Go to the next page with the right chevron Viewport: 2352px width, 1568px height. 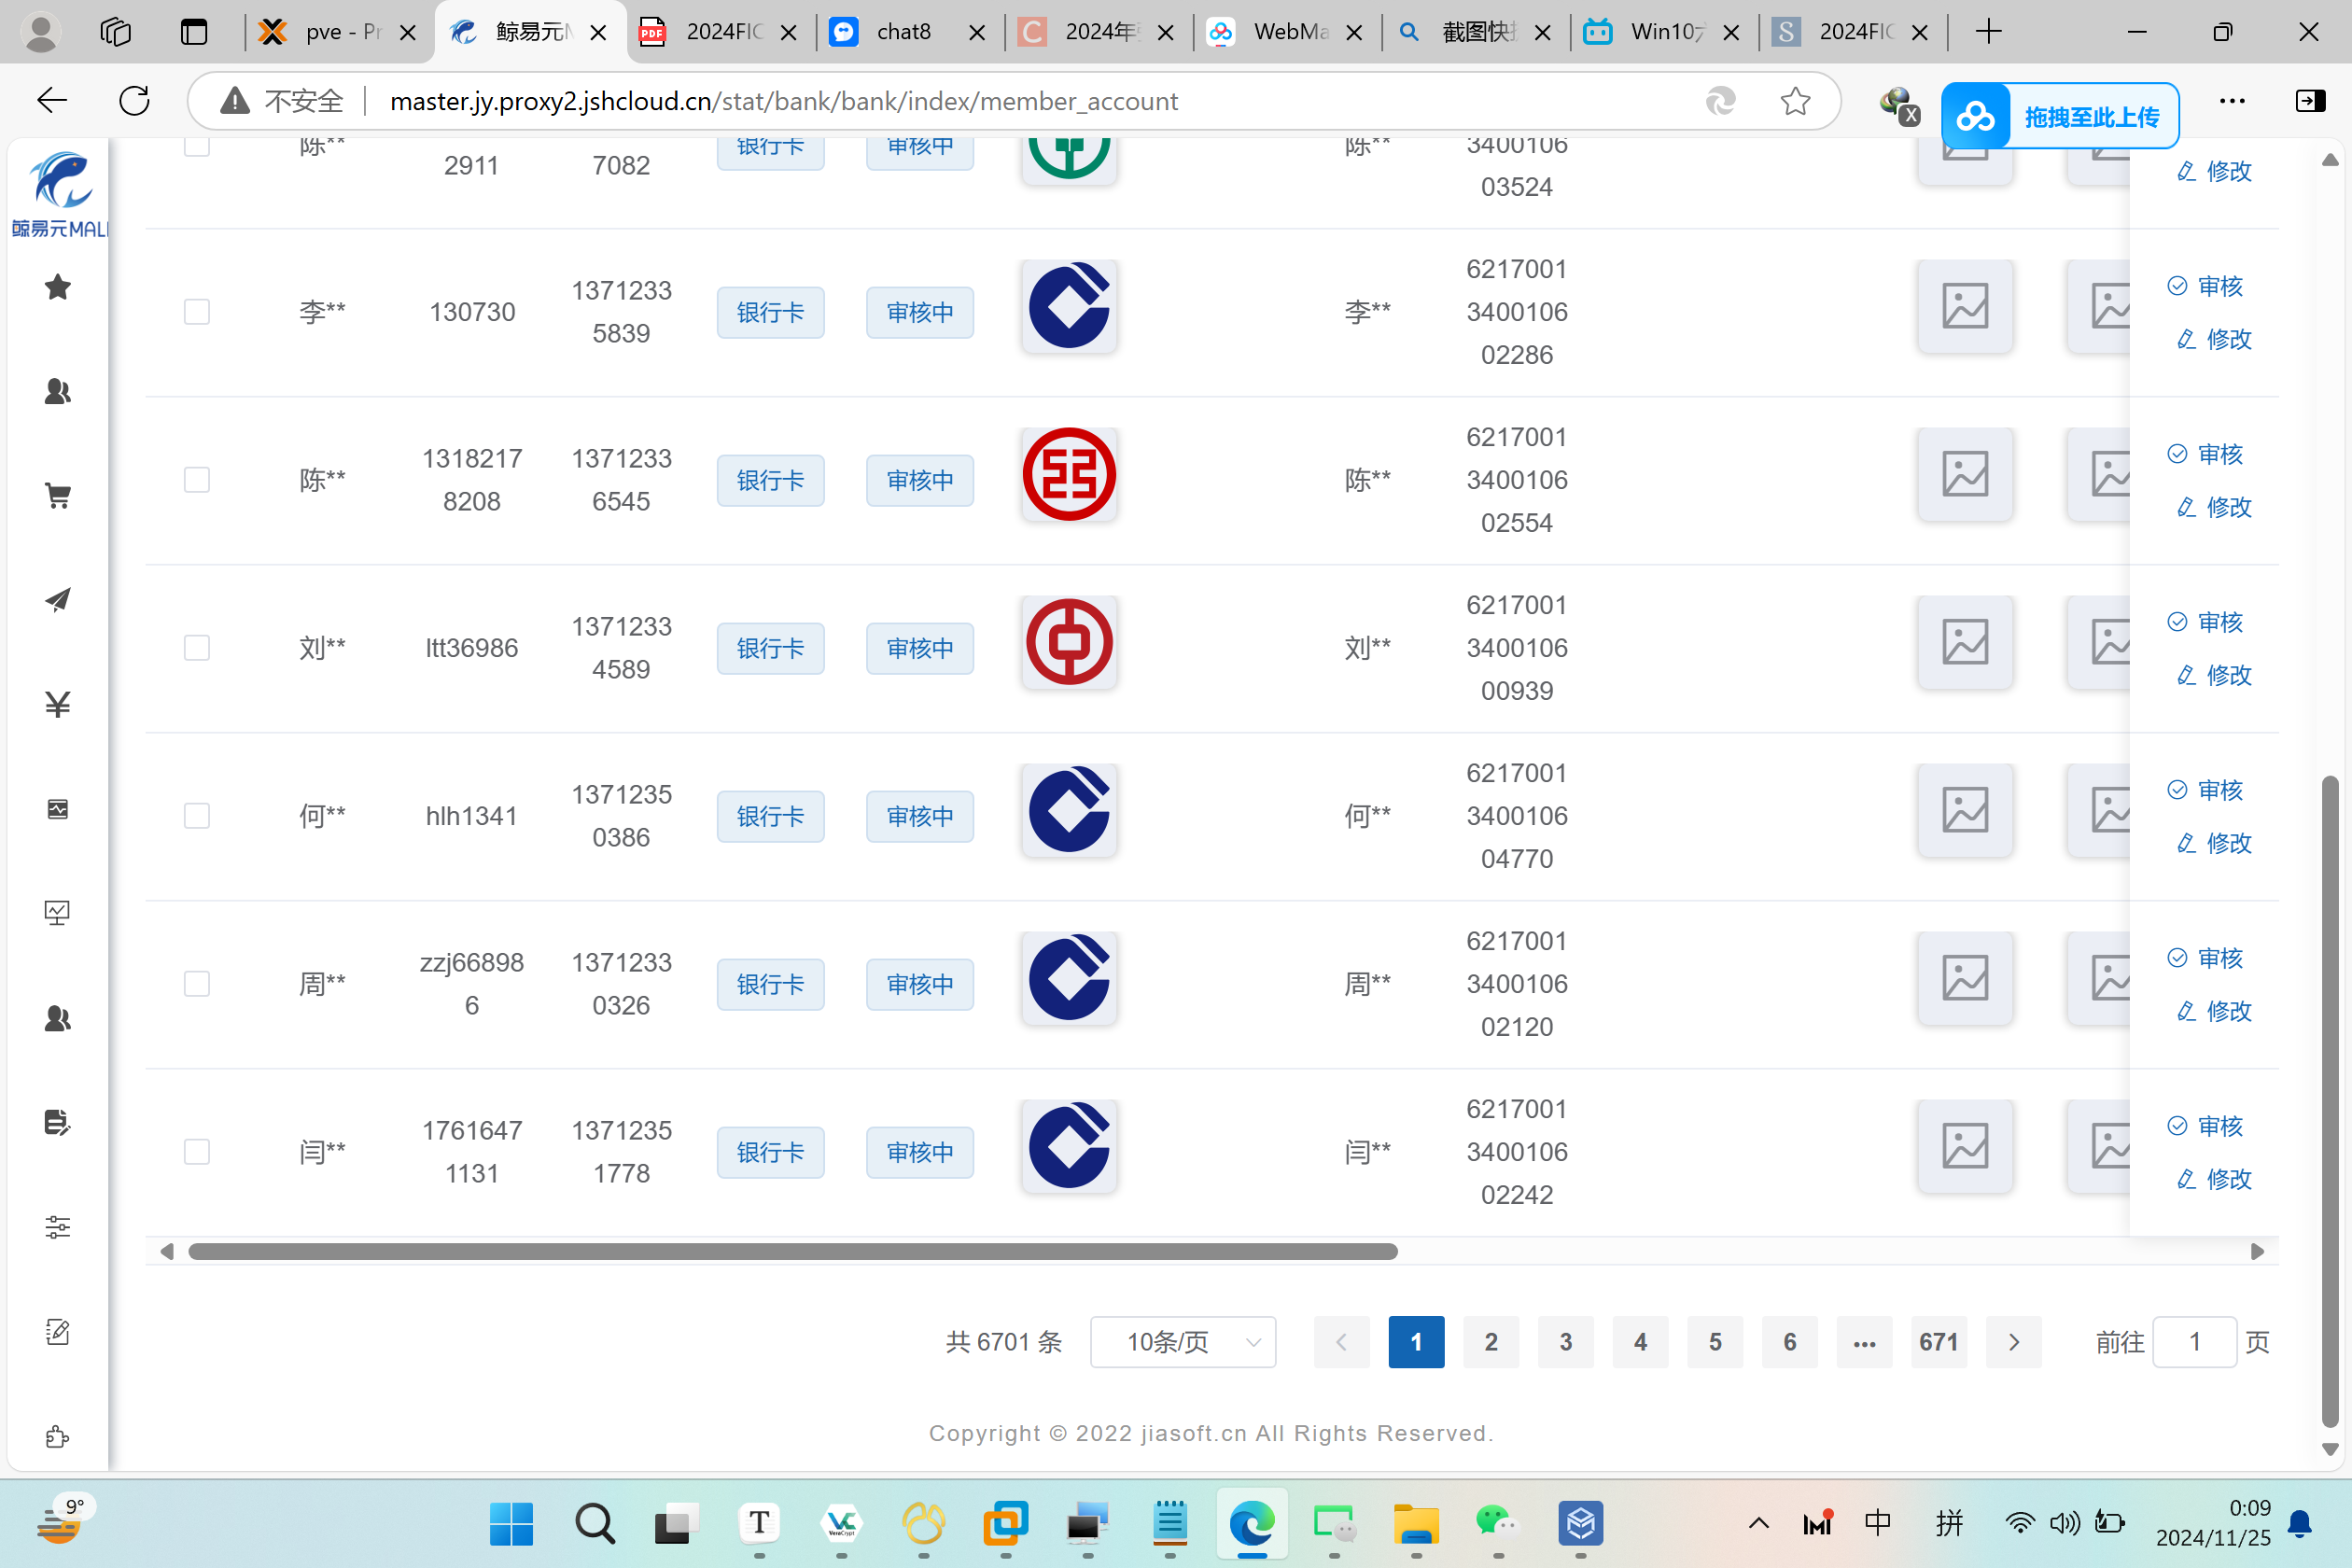[2014, 1342]
